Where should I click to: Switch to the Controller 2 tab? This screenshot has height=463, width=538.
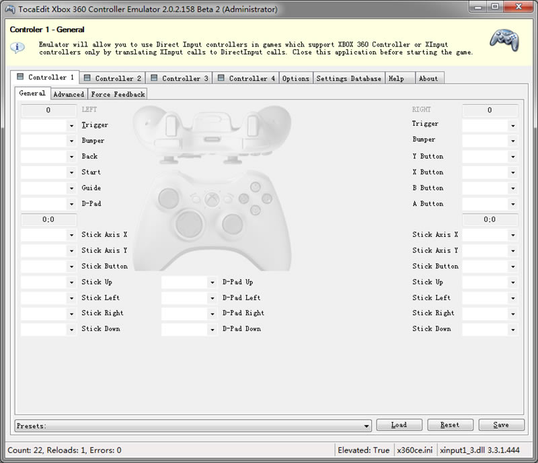click(112, 78)
